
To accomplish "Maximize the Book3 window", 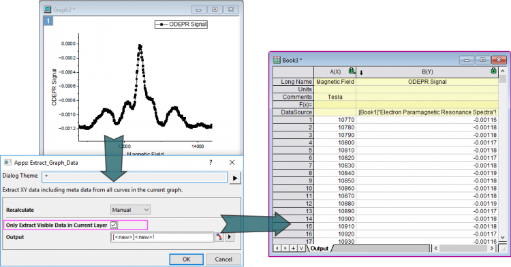I will [482, 60].
